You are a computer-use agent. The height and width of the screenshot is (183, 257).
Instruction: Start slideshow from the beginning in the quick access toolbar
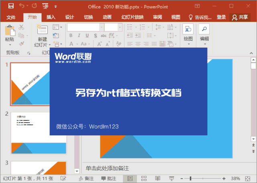[45, 6]
